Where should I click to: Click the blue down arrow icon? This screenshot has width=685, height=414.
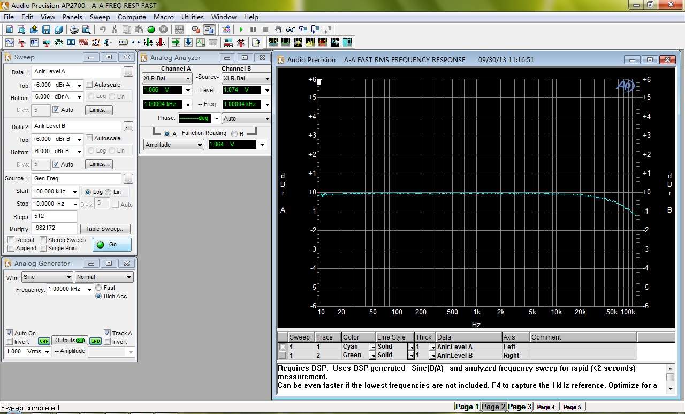coord(188,42)
